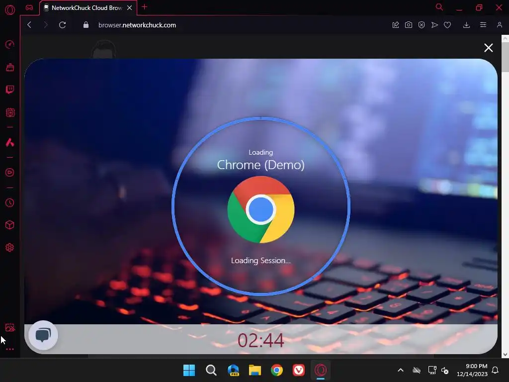The image size is (509, 382).
Task: Click the cloud sync tray icon
Action: point(417,370)
